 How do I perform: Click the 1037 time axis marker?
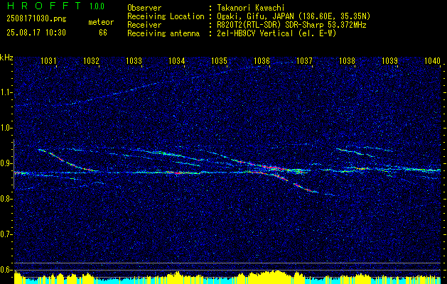(304, 60)
